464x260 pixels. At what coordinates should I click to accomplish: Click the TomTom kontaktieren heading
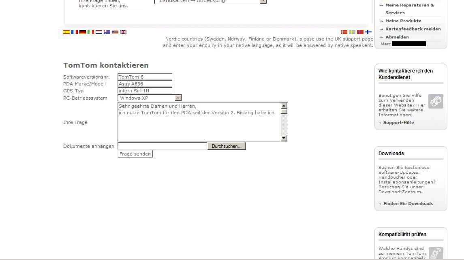pos(106,65)
